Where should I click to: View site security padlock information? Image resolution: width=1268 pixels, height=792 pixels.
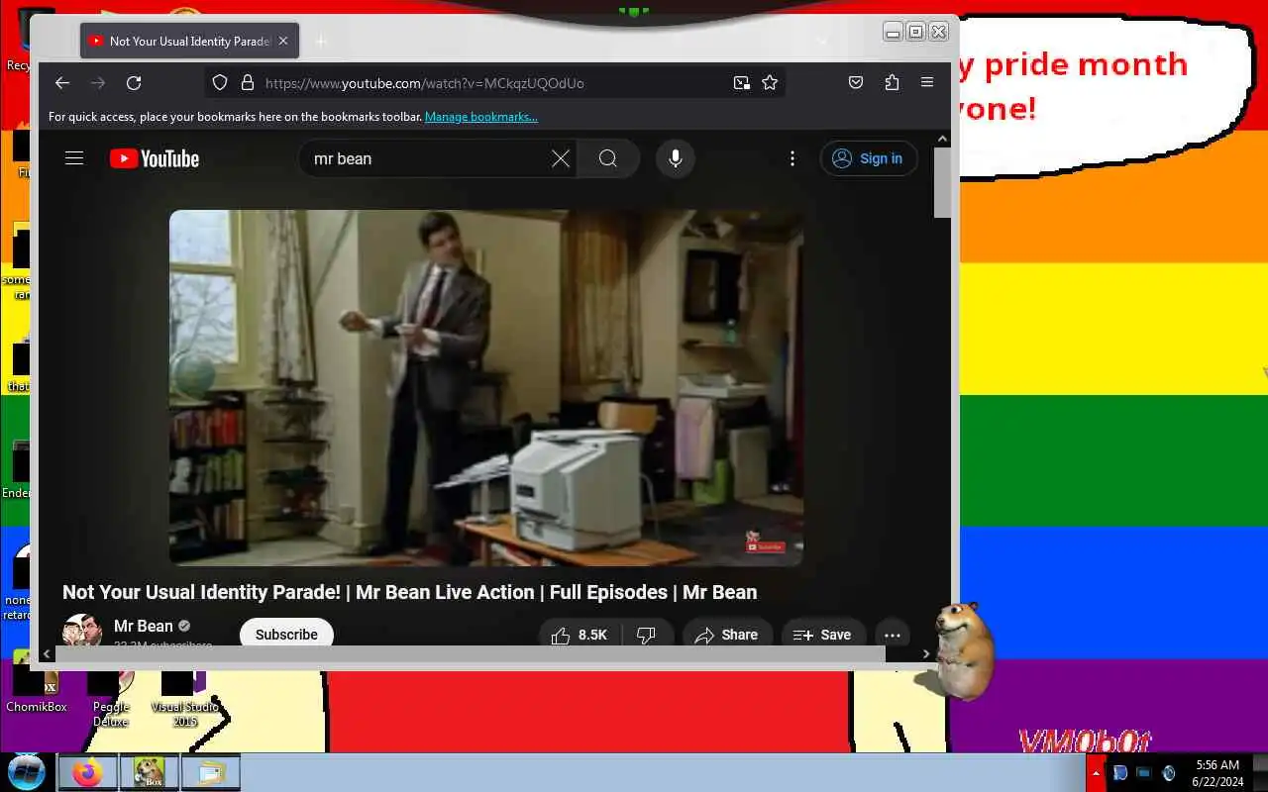(248, 83)
